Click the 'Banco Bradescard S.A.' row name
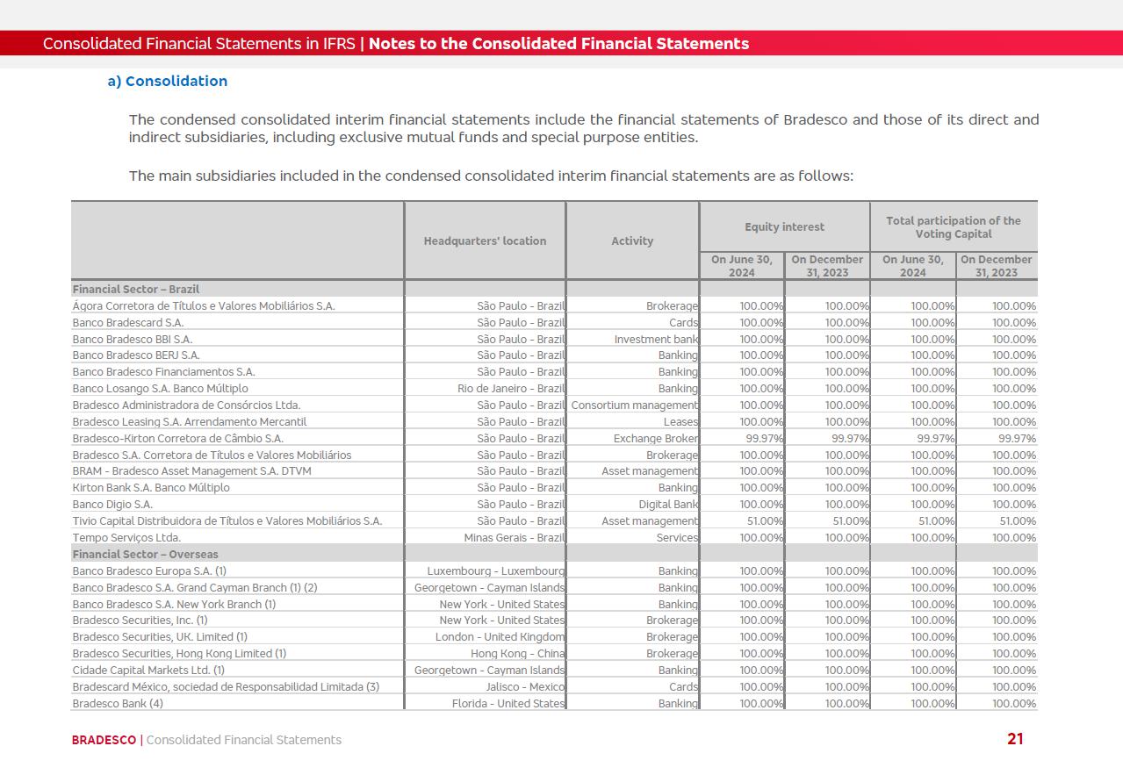The width and height of the screenshot is (1123, 782). click(x=127, y=322)
